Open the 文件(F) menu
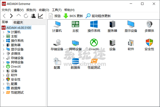The width and height of the screenshot is (160, 107). (x=6, y=10)
